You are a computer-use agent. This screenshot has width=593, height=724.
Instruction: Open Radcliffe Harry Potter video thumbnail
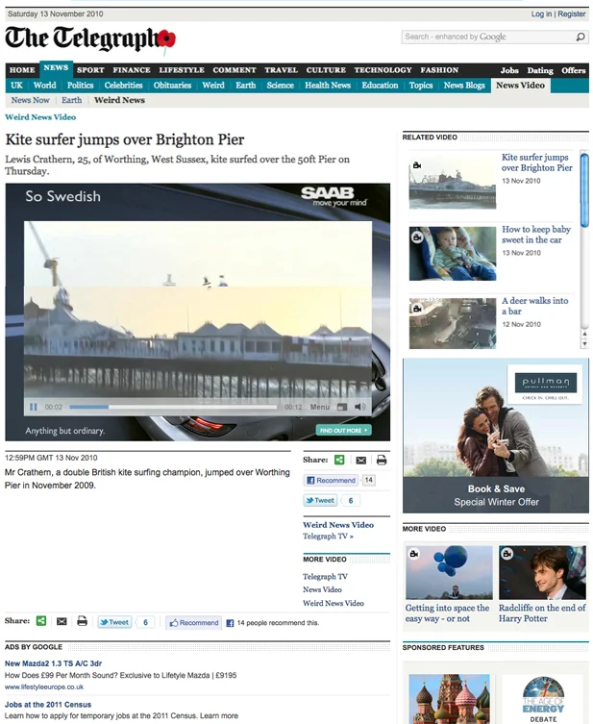pyautogui.click(x=542, y=572)
